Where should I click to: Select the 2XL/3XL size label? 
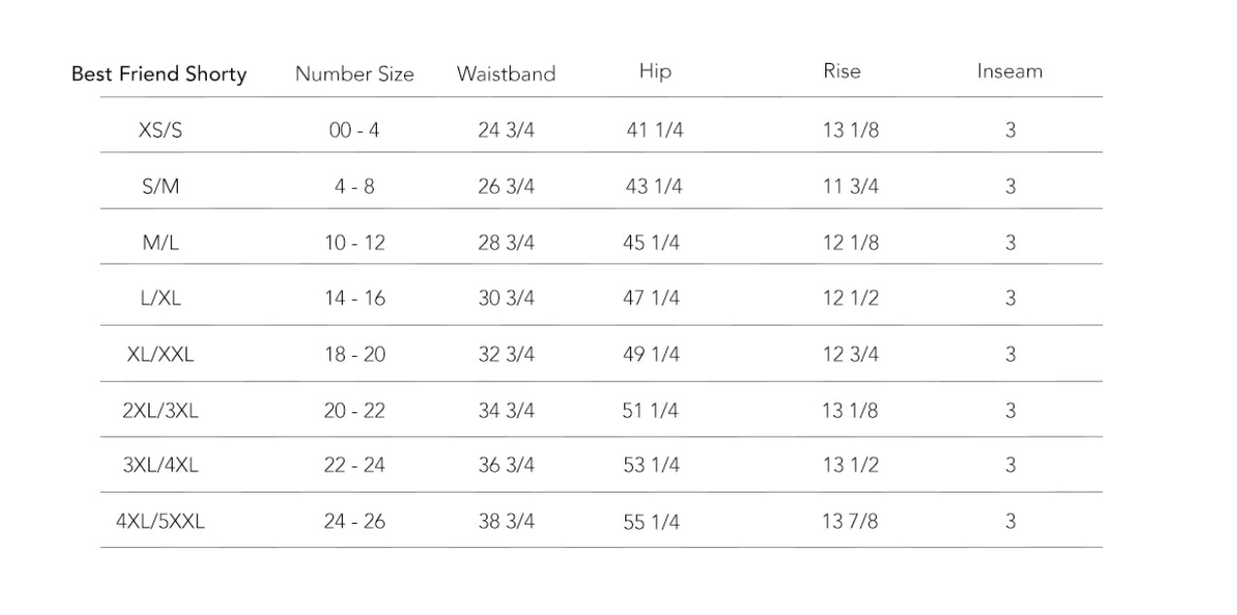click(x=160, y=410)
